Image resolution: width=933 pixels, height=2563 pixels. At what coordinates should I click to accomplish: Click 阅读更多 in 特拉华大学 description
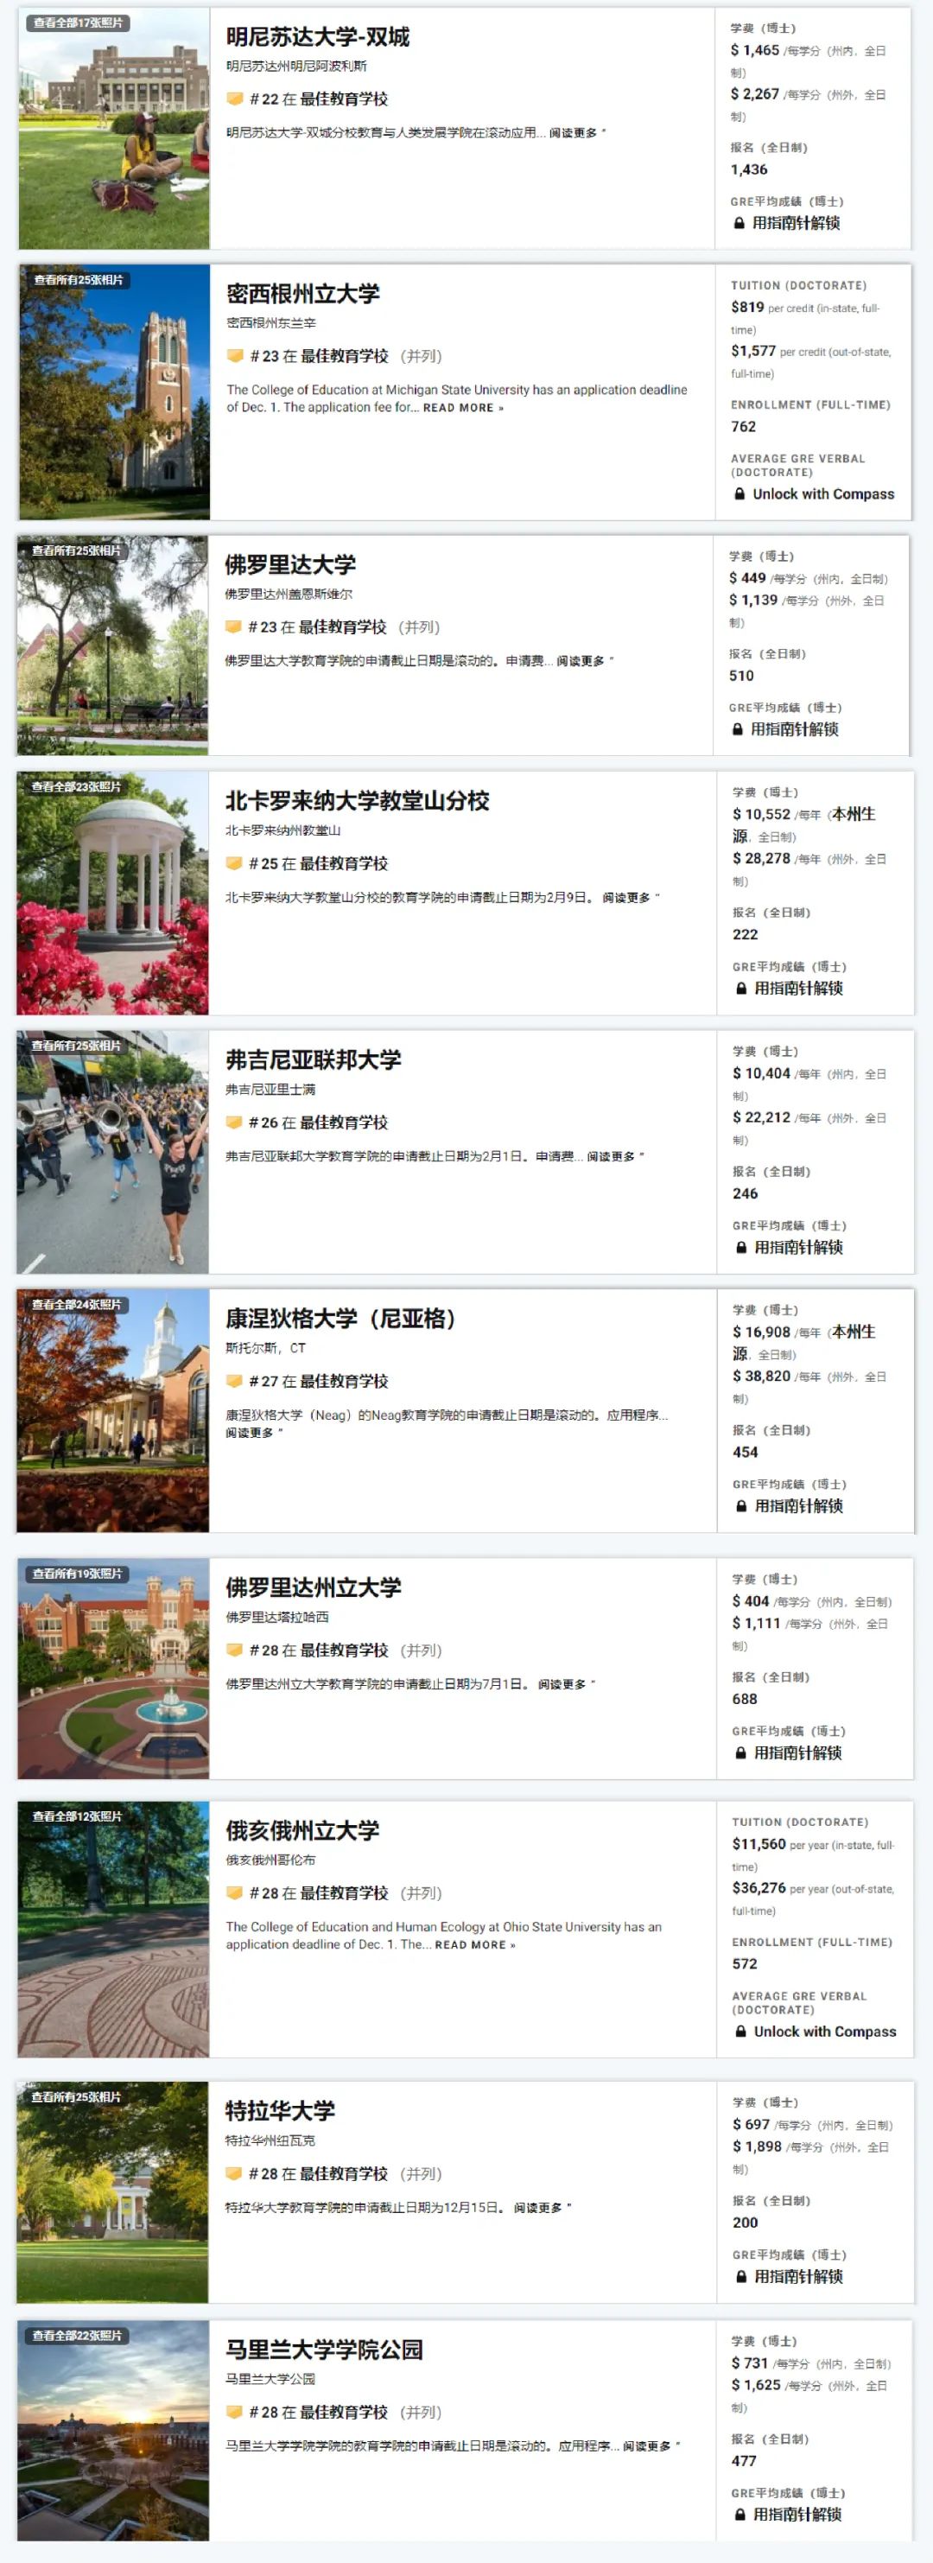click(x=543, y=2207)
